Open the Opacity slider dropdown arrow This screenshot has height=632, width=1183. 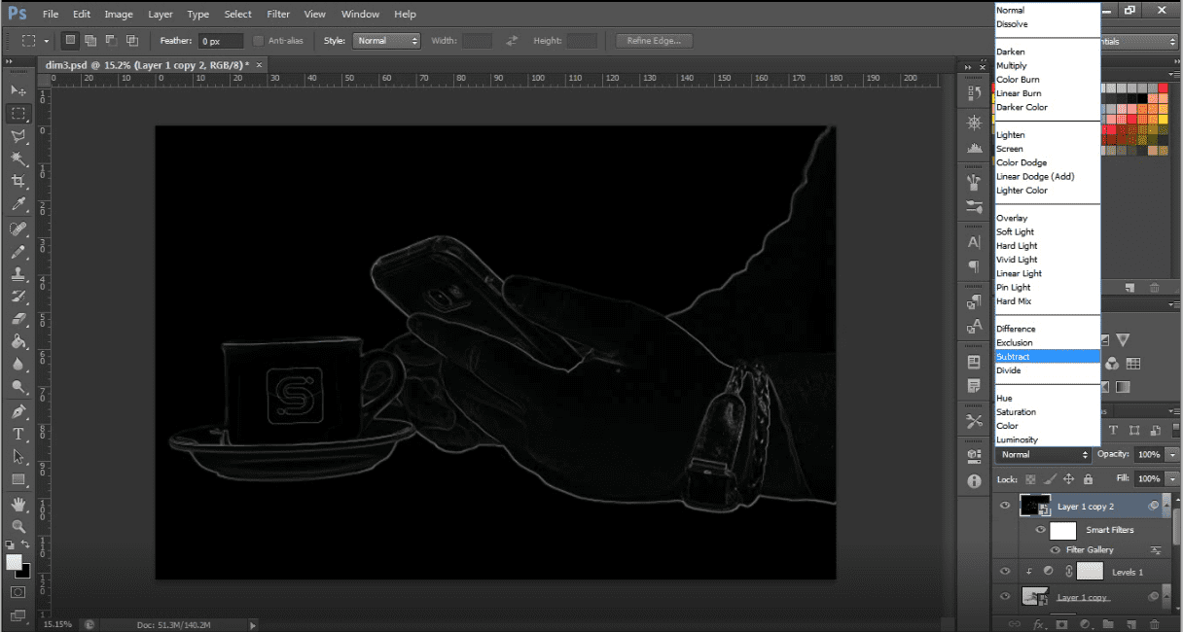tap(1170, 455)
